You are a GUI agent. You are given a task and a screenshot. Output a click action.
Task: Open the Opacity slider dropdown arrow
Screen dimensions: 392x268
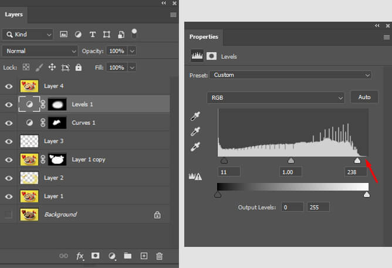[x=132, y=51]
